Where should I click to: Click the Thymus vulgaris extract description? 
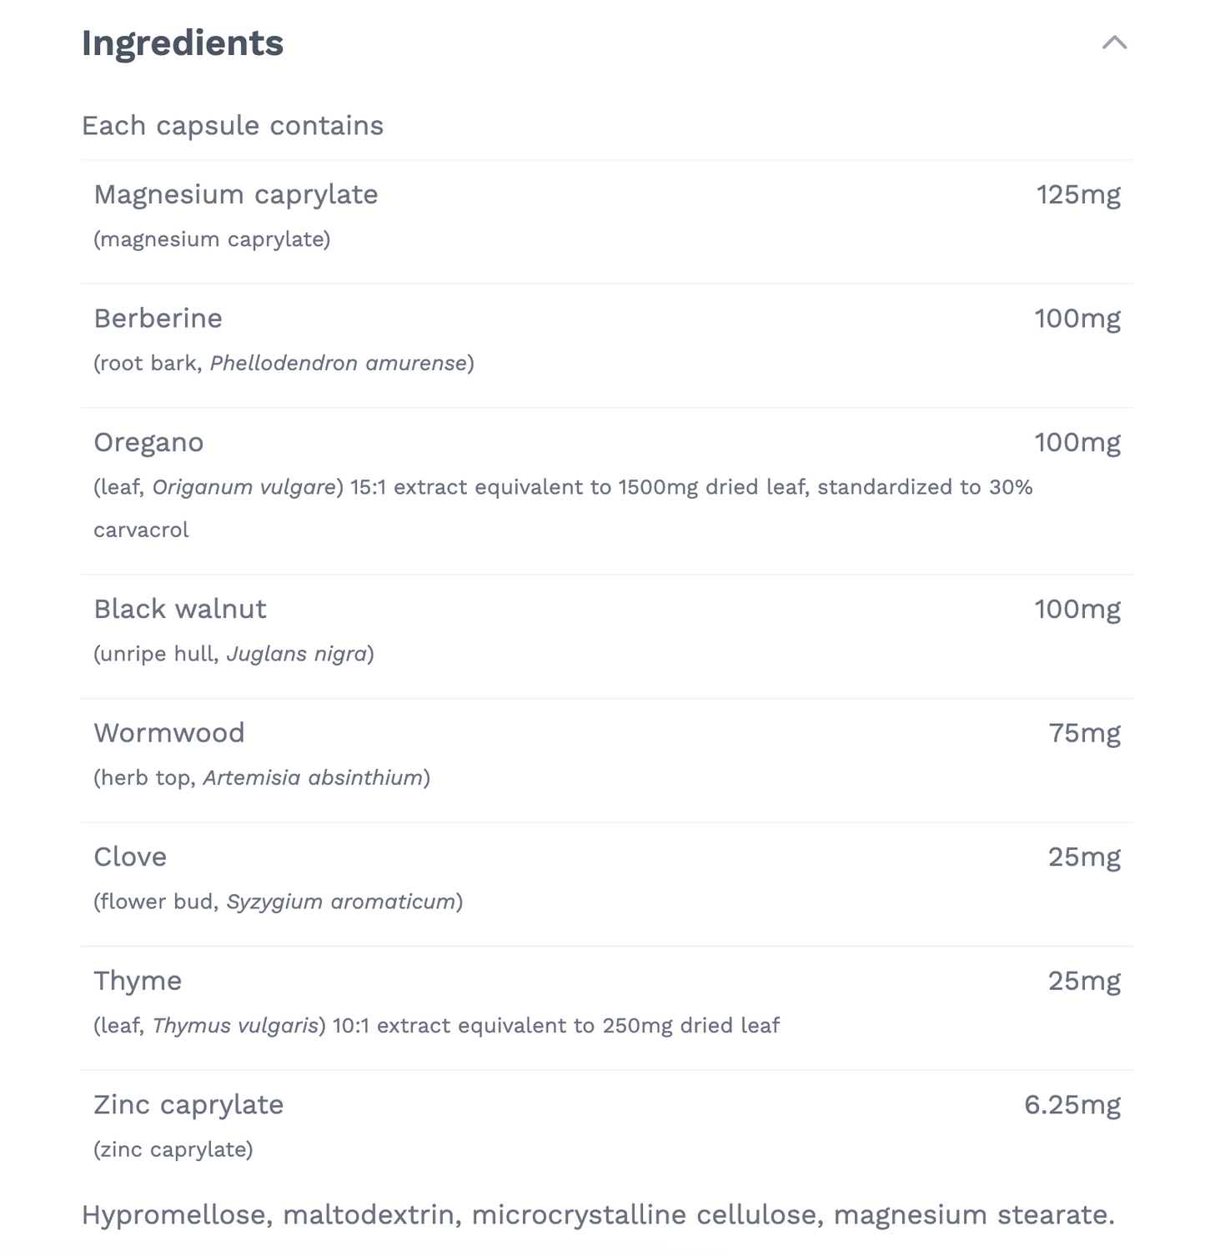coord(436,1026)
